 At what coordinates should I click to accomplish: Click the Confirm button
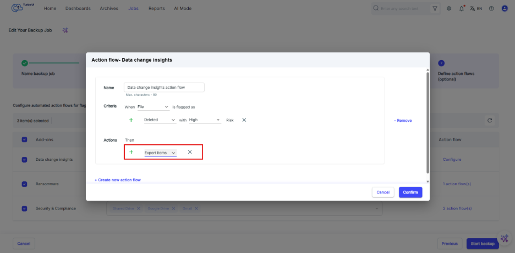[x=410, y=192]
